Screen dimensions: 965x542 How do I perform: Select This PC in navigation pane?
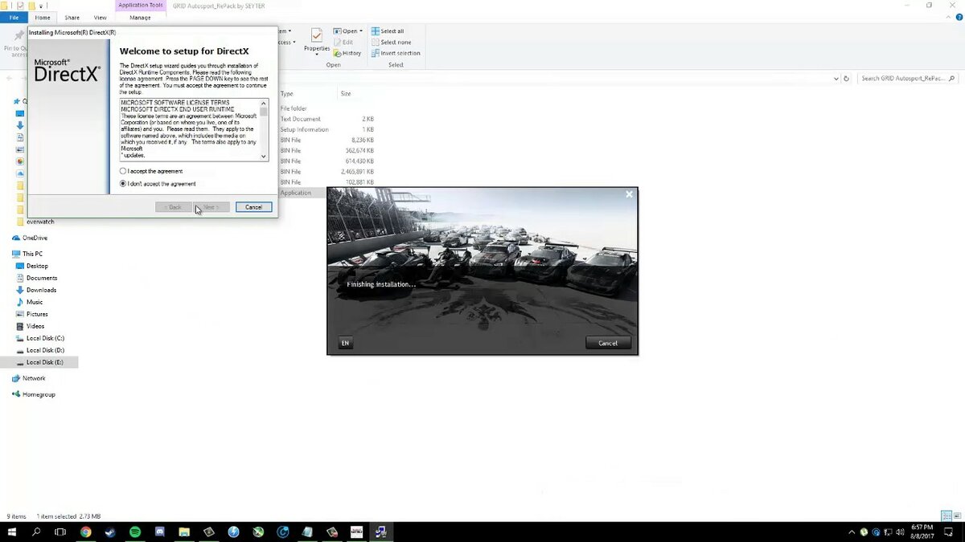[x=27, y=254]
